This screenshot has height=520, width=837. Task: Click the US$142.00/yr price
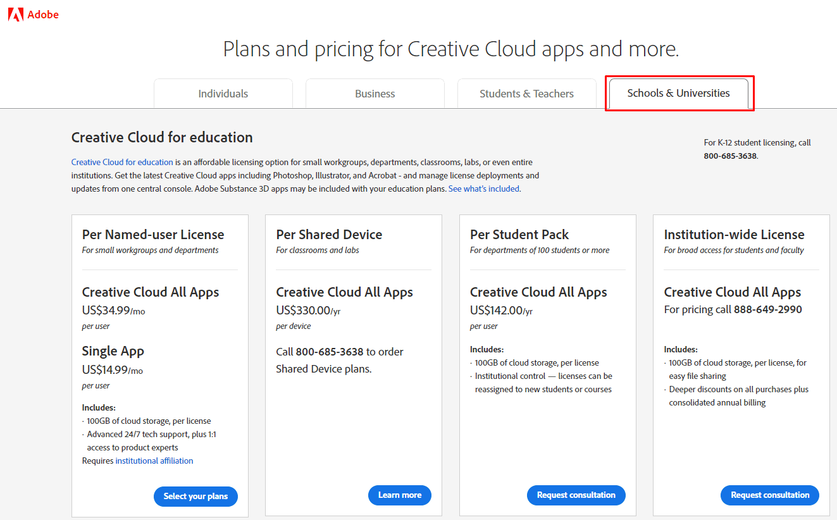501,310
